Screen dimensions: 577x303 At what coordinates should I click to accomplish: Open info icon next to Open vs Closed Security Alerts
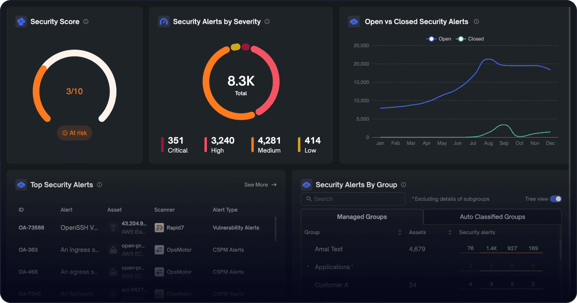point(476,22)
